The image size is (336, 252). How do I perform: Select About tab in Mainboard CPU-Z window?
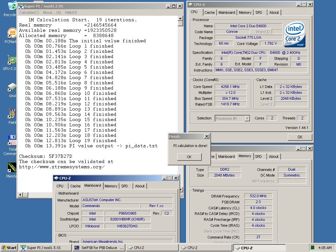[x=140, y=186]
